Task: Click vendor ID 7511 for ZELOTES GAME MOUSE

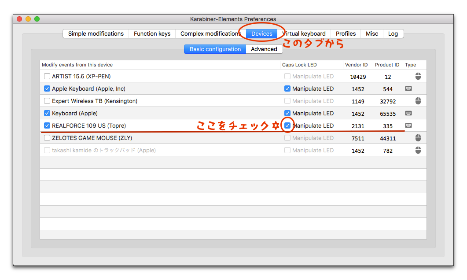Action: coord(358,139)
